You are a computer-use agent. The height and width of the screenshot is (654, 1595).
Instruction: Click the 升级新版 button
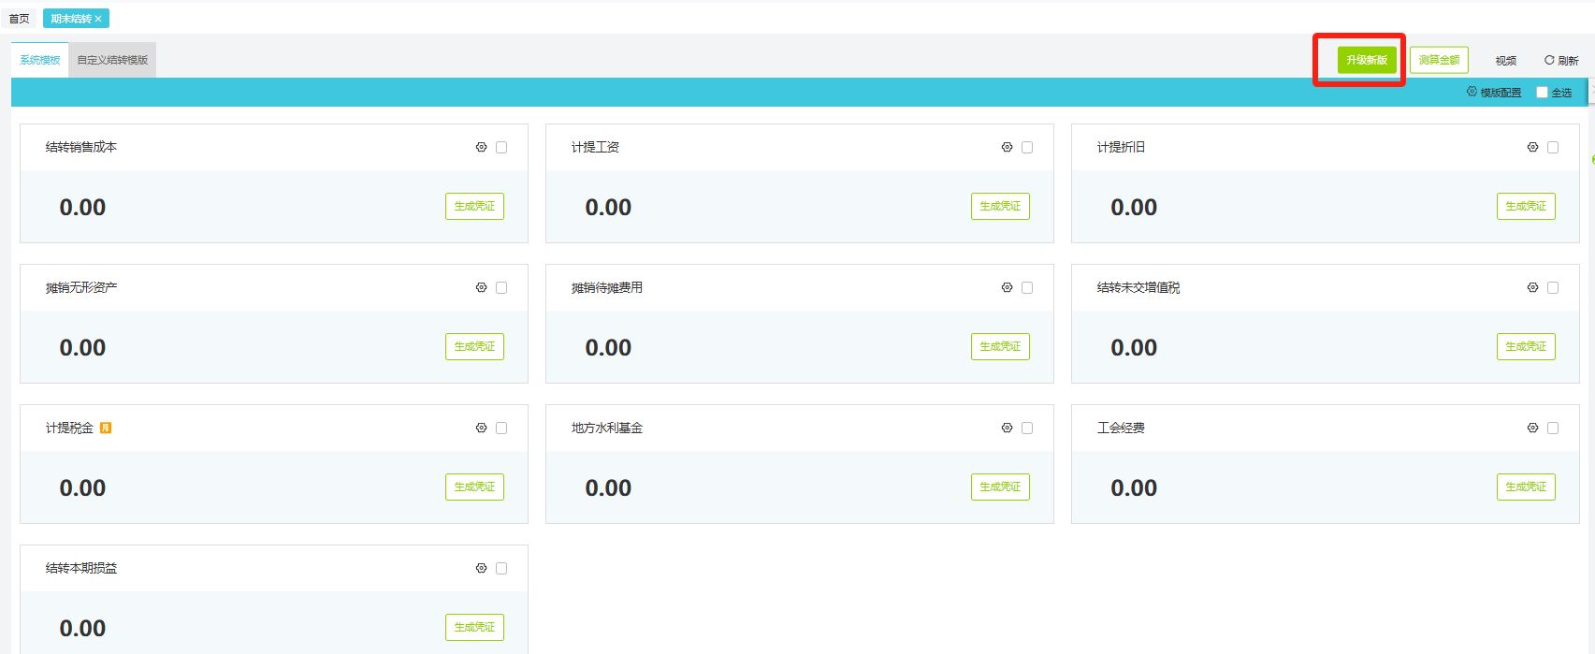[x=1366, y=60]
